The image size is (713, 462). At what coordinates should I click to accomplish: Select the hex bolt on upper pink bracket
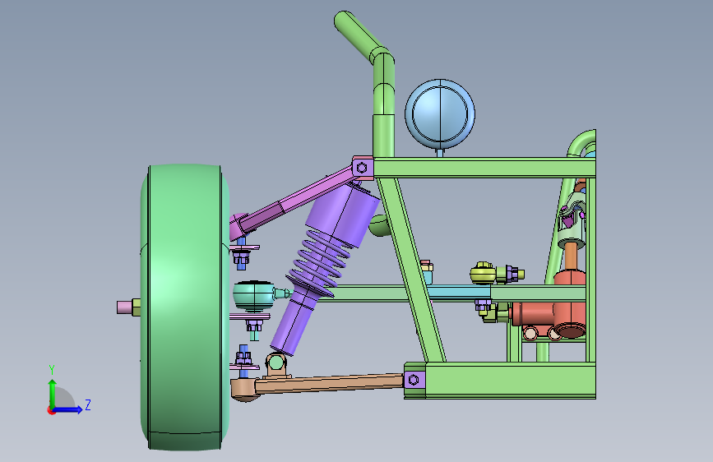tap(362, 168)
